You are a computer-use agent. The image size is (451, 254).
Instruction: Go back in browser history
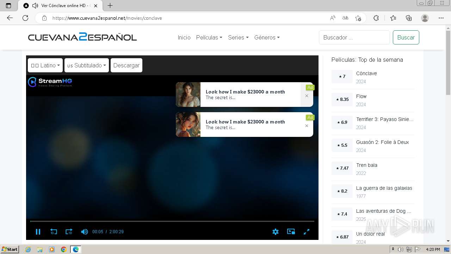tap(10, 18)
